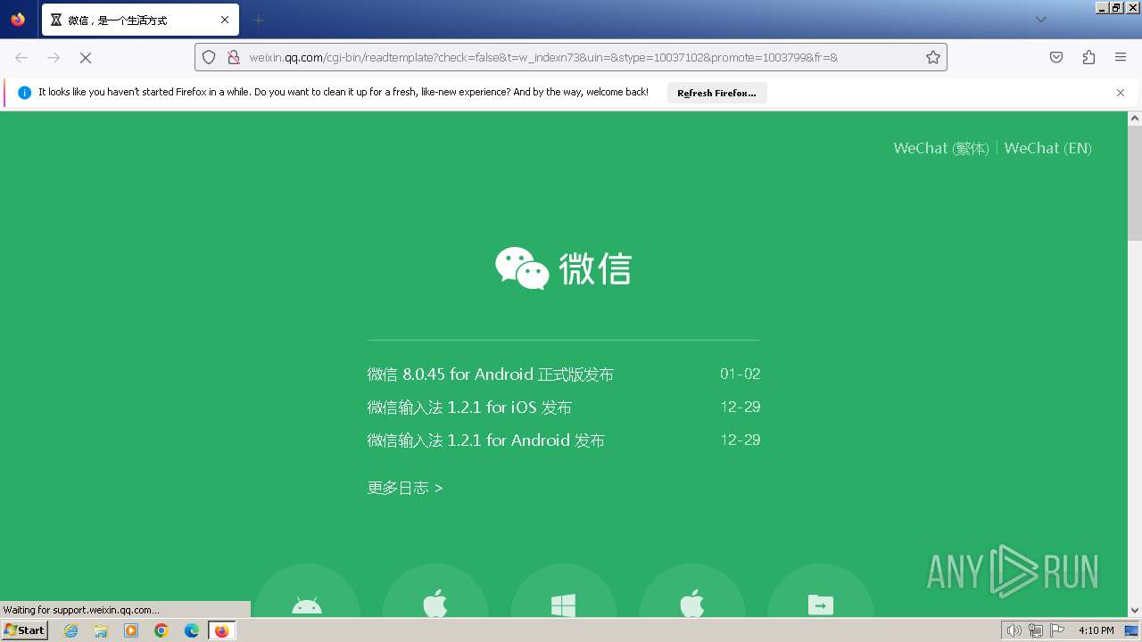Open the Firefox application menu
This screenshot has width=1142, height=642.
click(x=1121, y=57)
